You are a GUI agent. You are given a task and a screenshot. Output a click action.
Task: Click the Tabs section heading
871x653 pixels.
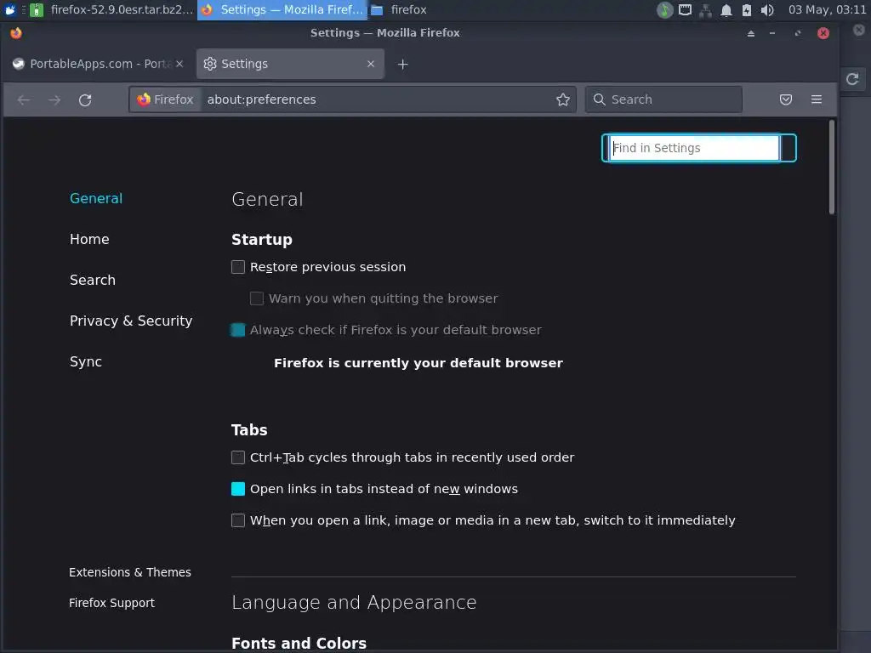pyautogui.click(x=249, y=430)
